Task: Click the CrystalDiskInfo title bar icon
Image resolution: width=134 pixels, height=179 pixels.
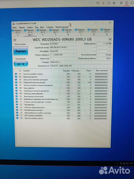Action: click(14, 24)
